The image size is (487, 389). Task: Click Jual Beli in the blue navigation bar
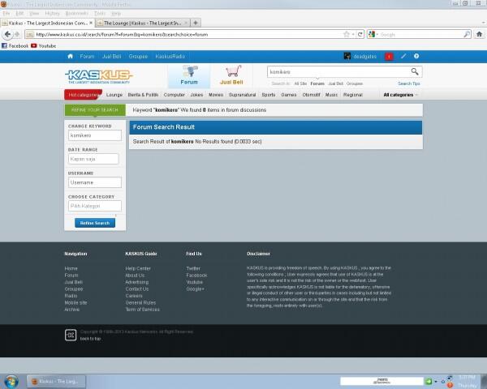(x=111, y=56)
